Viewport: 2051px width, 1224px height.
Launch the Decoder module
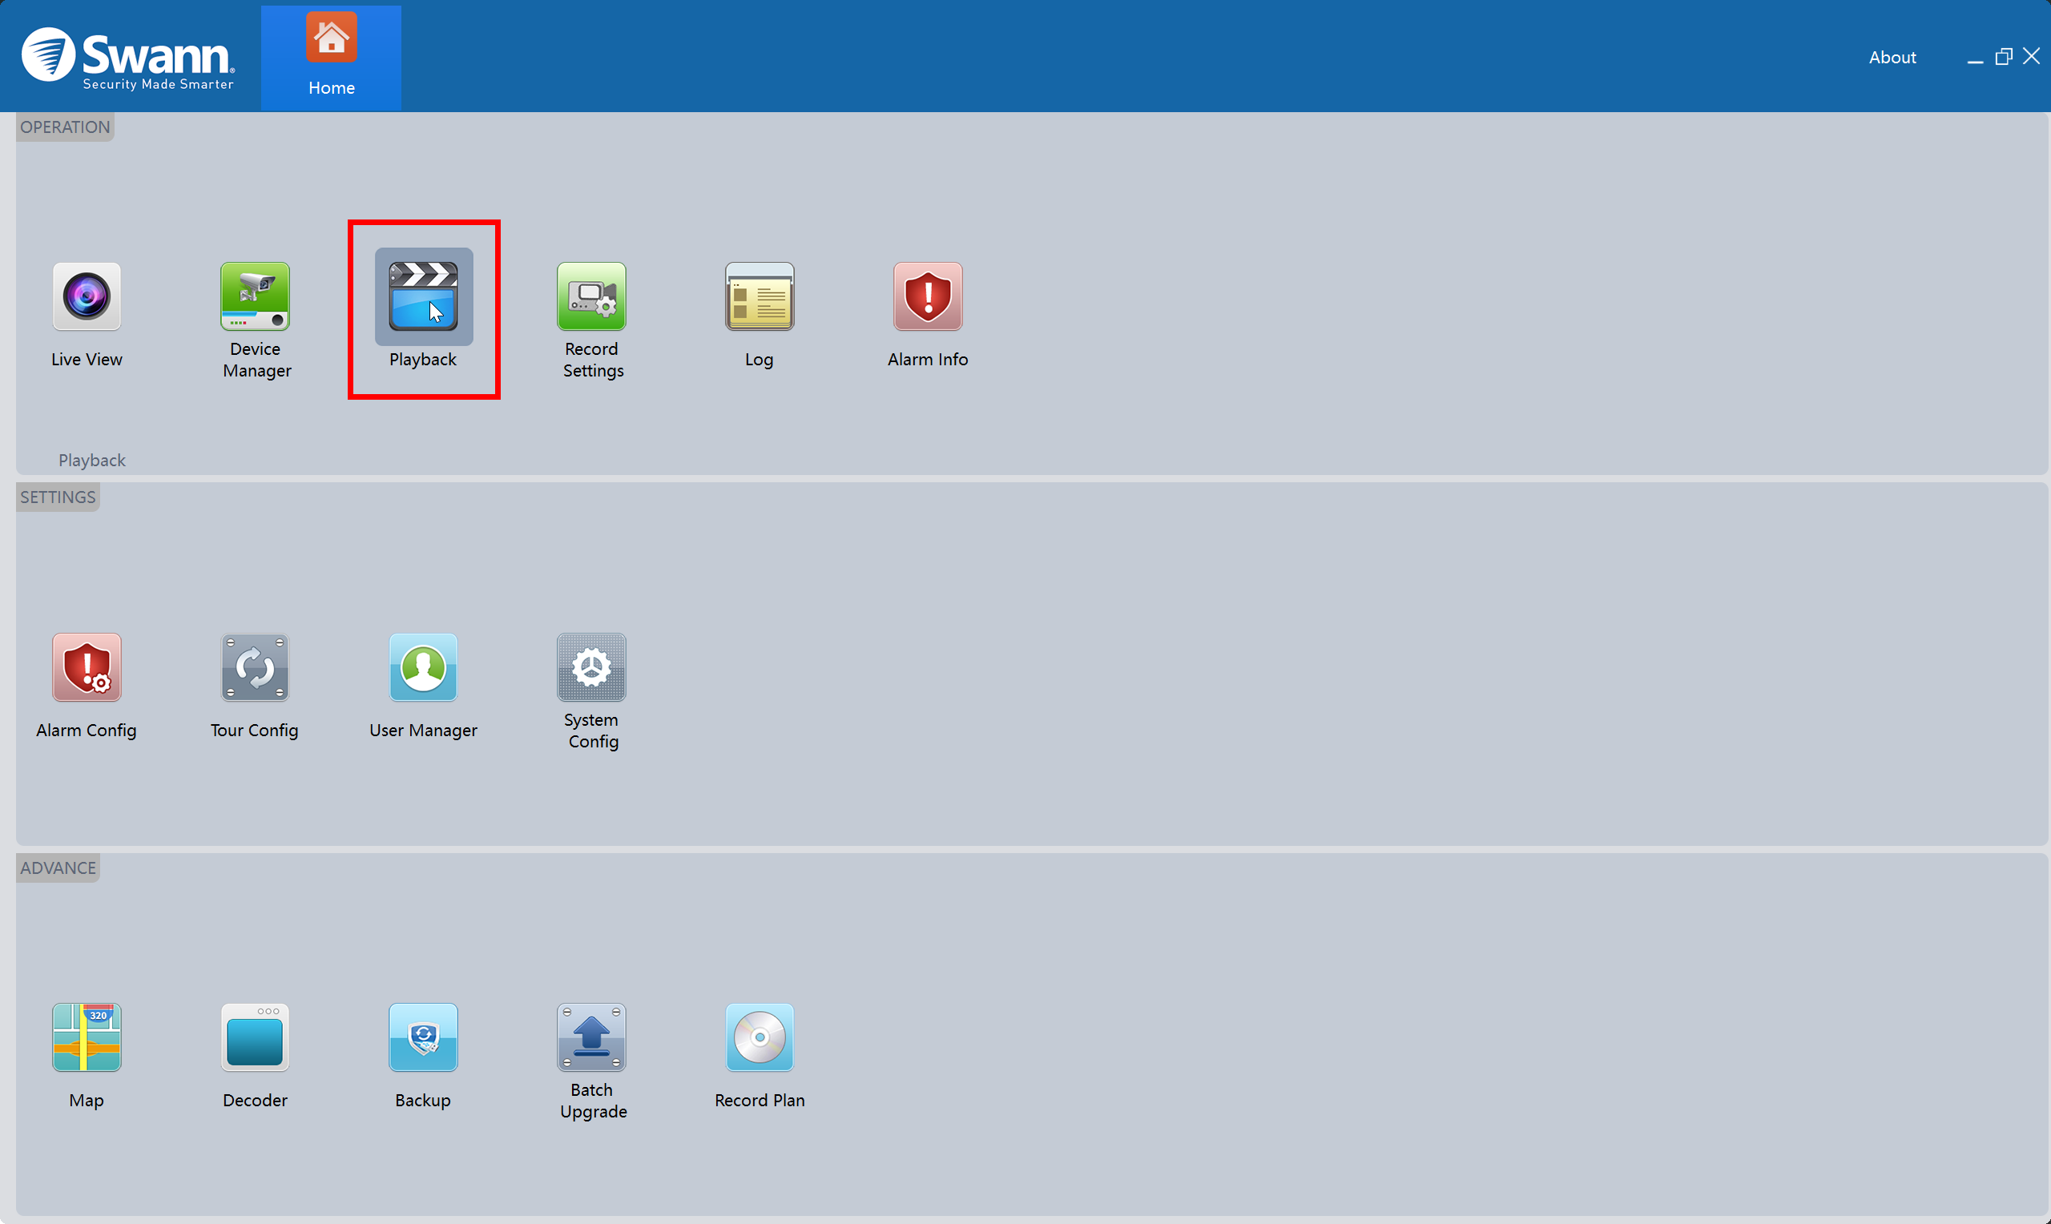(x=256, y=1037)
